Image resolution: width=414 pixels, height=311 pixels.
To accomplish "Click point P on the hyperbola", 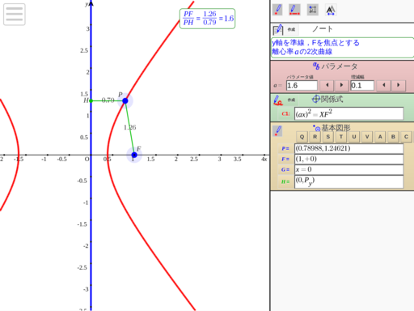I will coord(125,100).
